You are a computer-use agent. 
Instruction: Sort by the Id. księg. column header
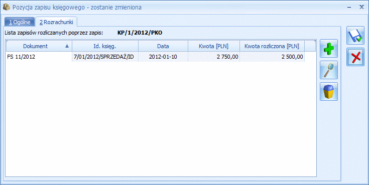105,46
